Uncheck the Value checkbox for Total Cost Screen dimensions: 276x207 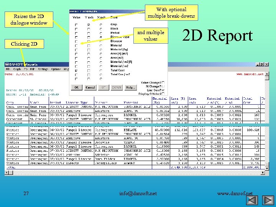point(76,71)
